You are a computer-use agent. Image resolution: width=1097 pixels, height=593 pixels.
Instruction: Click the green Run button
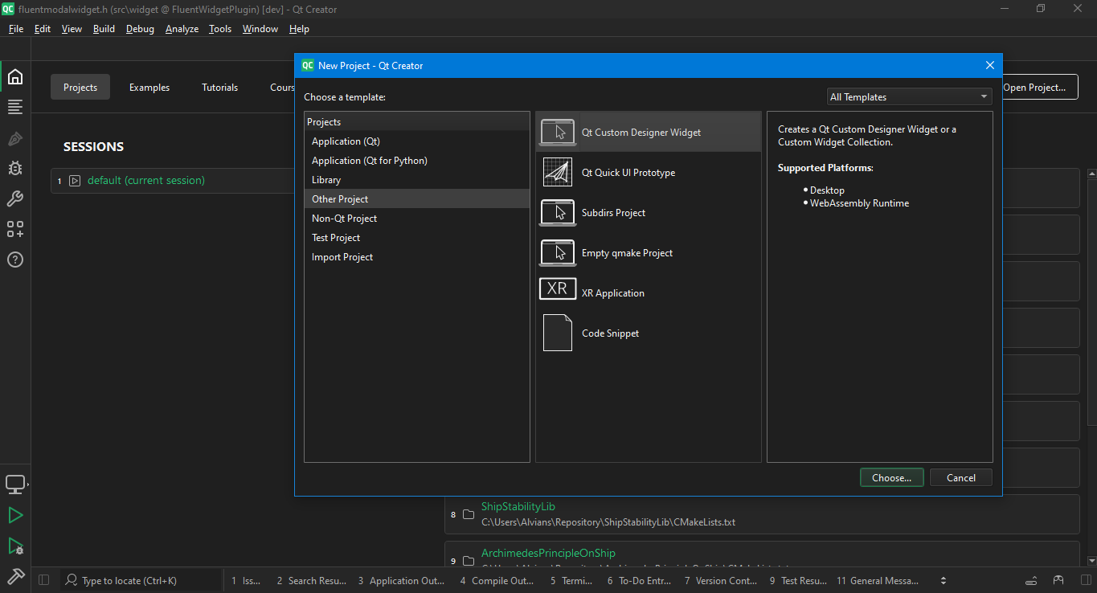click(x=15, y=515)
